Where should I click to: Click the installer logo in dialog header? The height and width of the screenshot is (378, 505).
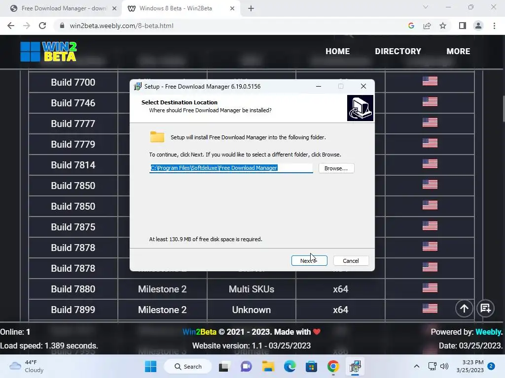pyautogui.click(x=360, y=108)
